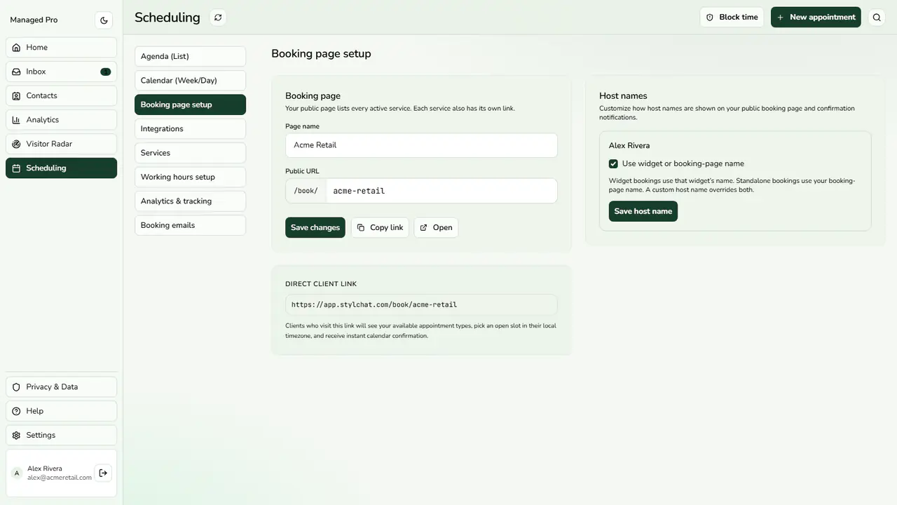Switch to Calendar (Week/Day) tab

point(190,81)
